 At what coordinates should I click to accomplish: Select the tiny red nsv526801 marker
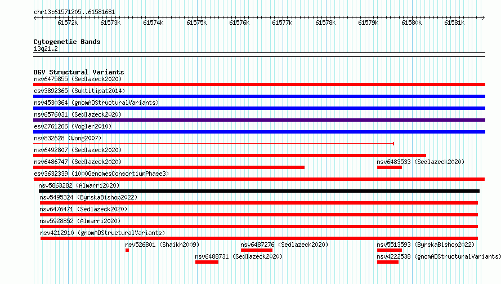pos(127,250)
